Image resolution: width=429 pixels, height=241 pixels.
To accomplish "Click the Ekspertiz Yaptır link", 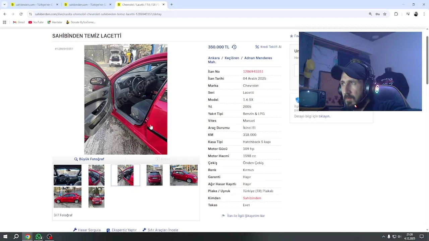I will 121,230.
